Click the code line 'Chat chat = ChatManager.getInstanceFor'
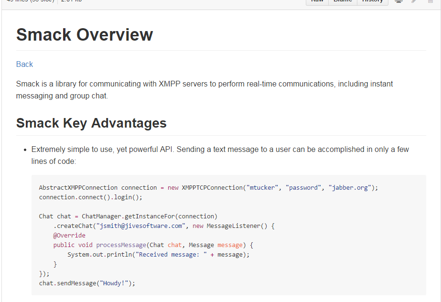The image size is (441, 302). [128, 216]
